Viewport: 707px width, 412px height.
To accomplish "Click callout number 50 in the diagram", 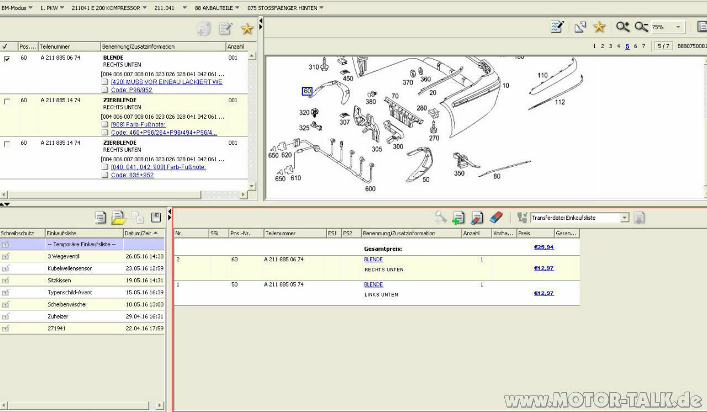I will point(426,179).
